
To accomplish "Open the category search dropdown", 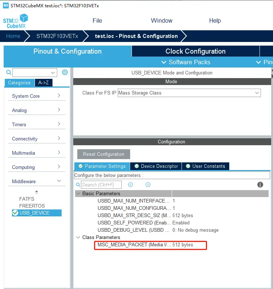I will (x=53, y=73).
